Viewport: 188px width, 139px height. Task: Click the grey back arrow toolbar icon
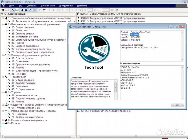point(40,10)
